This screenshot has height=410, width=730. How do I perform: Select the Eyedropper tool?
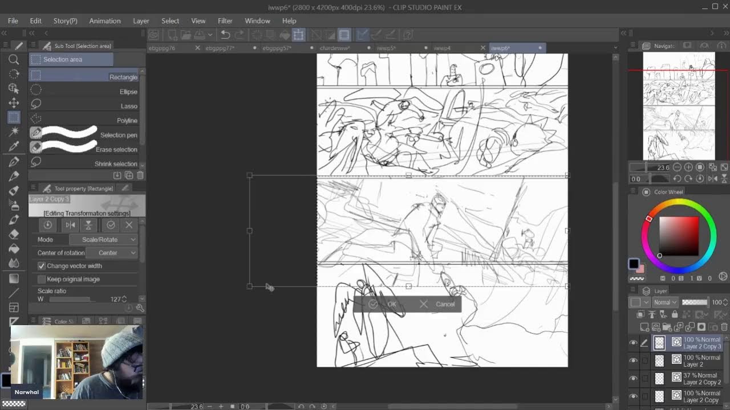14,147
